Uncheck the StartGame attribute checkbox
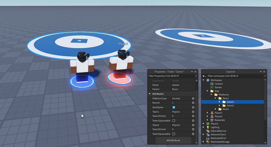The width and height of the screenshot is (271, 147). coord(174,107)
